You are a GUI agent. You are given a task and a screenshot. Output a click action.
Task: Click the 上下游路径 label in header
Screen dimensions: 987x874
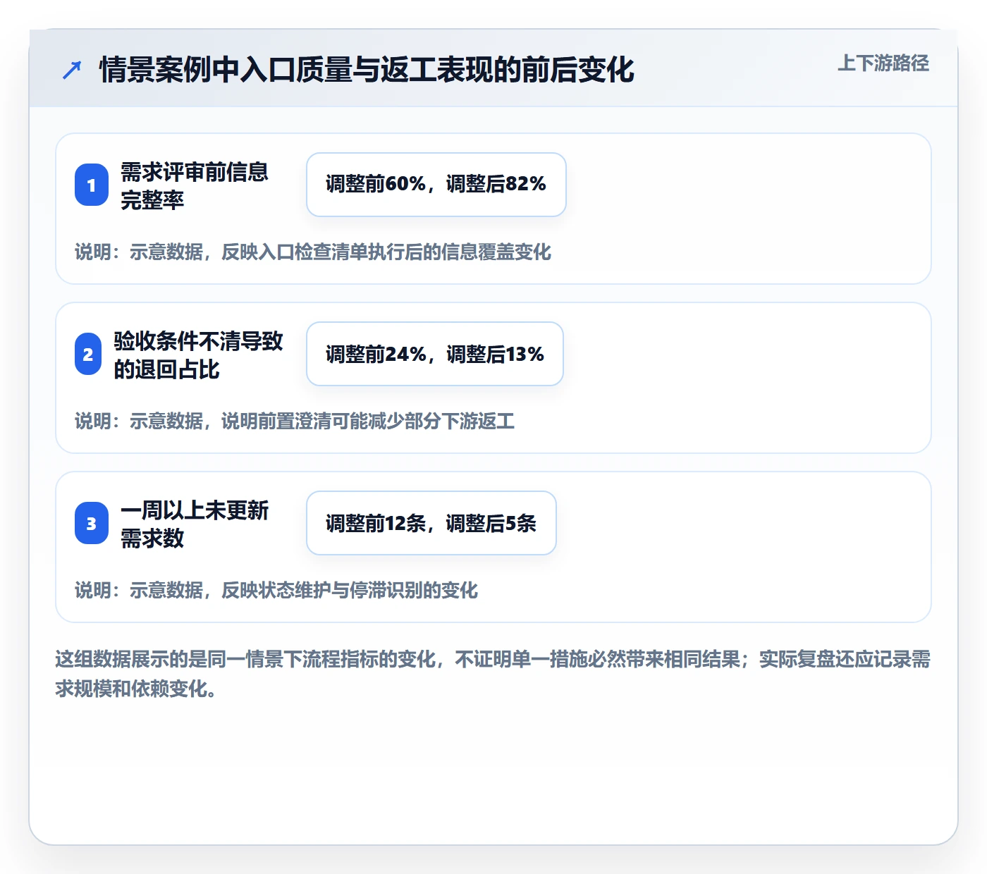coord(883,63)
